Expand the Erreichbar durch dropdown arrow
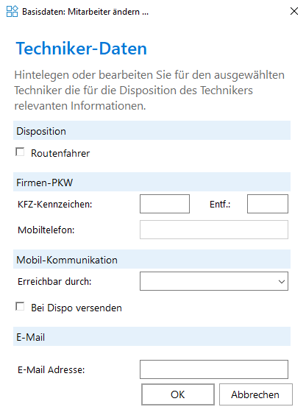The width and height of the screenshot is (306, 418). point(282,282)
